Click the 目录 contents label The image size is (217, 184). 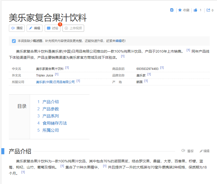pyautogui.click(x=22, y=106)
